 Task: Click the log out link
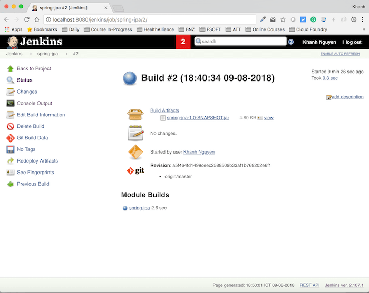(353, 42)
